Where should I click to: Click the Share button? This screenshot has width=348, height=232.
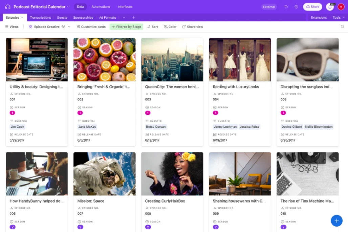coord(312,6)
